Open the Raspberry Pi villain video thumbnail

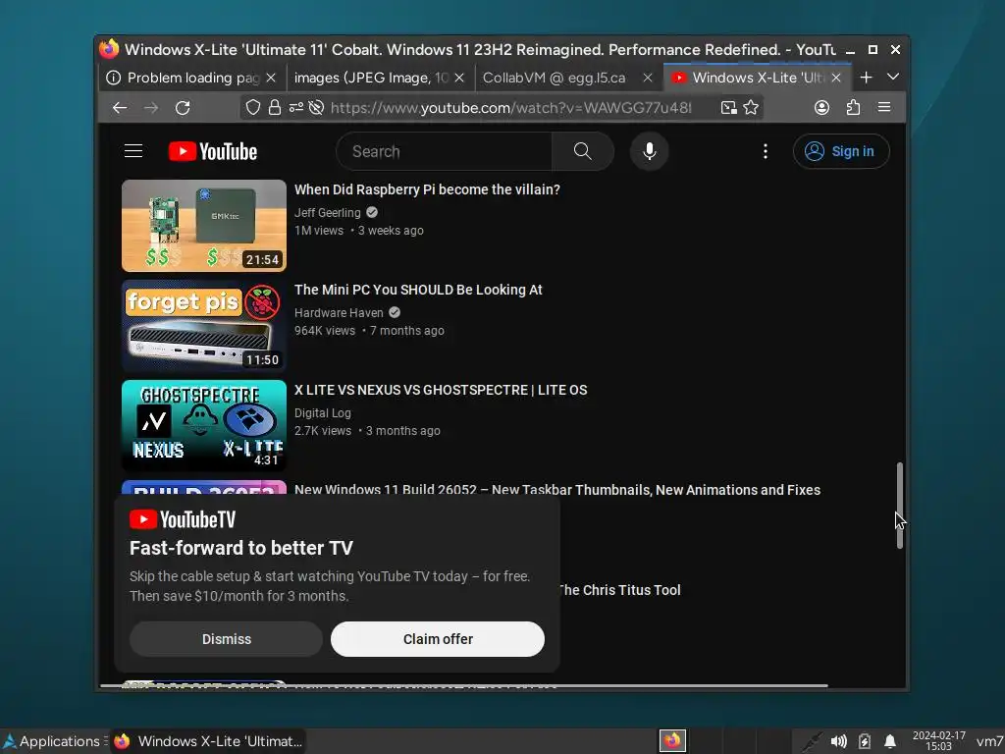tap(204, 226)
